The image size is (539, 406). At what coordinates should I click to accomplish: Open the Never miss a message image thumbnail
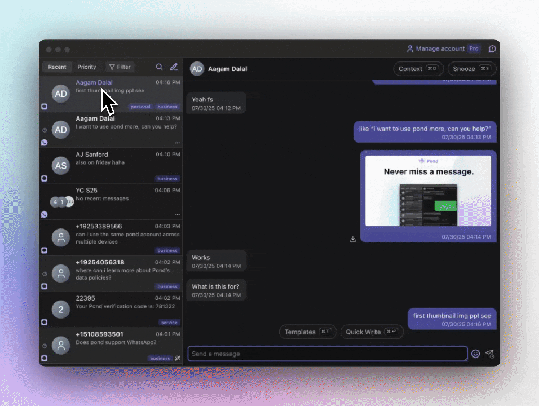[428, 191]
